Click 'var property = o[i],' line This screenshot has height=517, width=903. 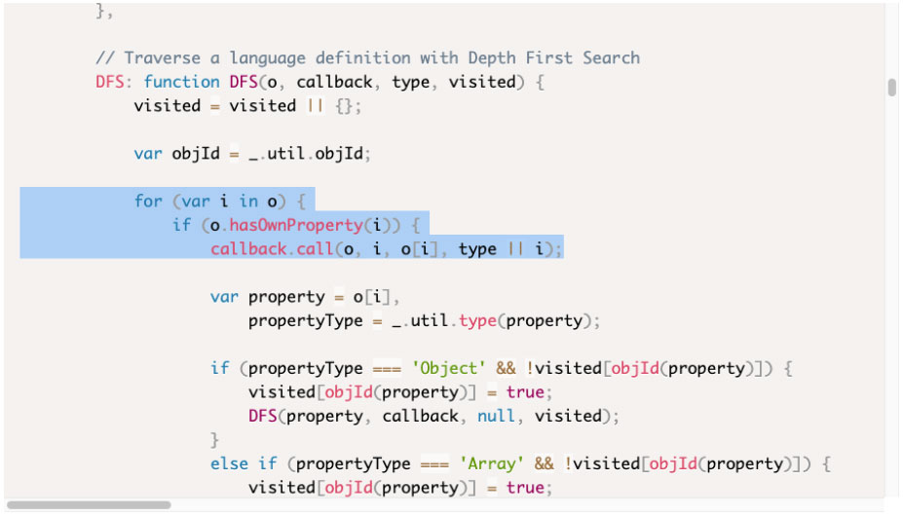305,297
